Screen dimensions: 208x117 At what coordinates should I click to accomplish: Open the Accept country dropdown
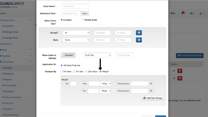[x=76, y=33]
